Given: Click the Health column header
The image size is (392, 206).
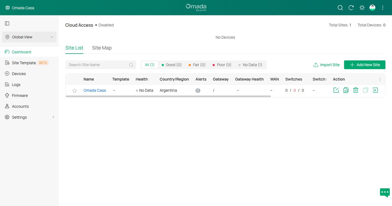Looking at the screenshot, I should (x=142, y=79).
